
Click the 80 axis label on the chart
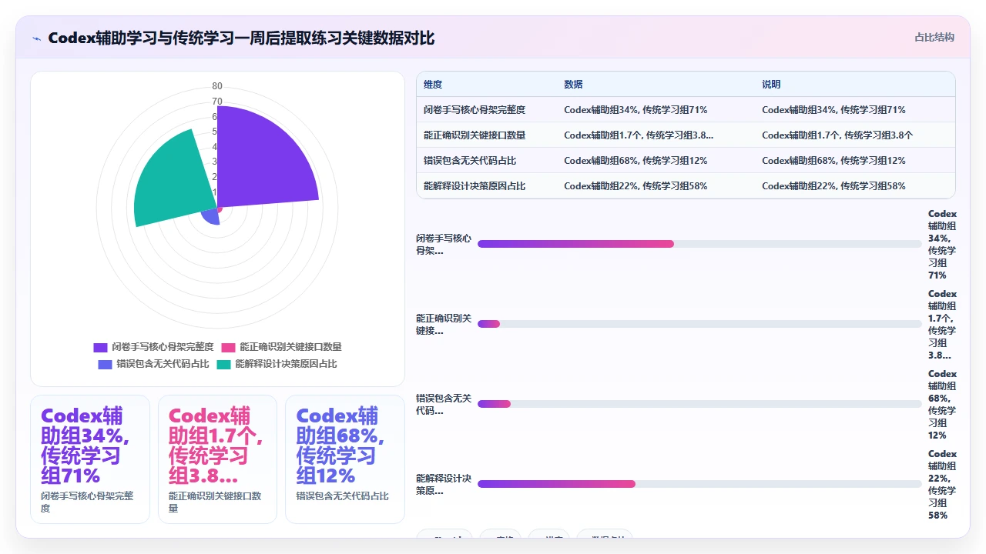pyautogui.click(x=217, y=86)
